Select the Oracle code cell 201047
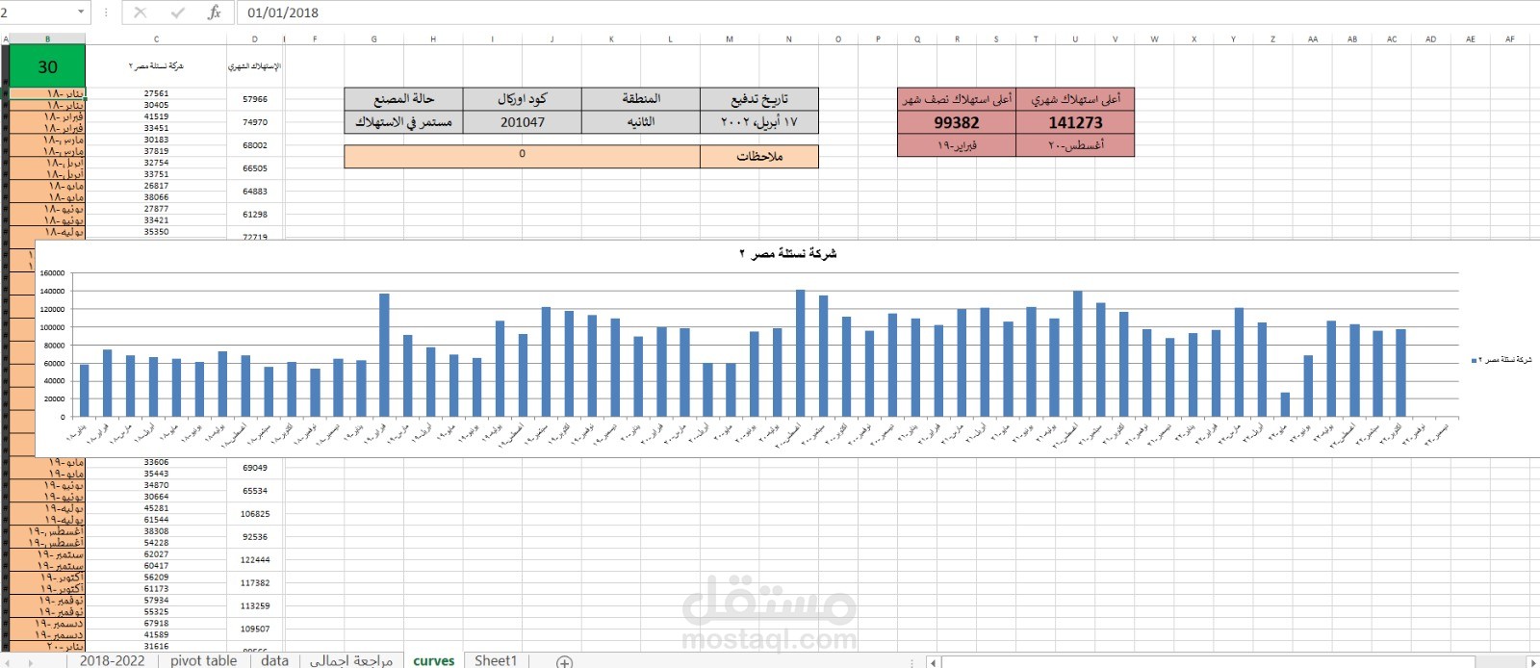The image size is (1540, 668). (x=523, y=122)
